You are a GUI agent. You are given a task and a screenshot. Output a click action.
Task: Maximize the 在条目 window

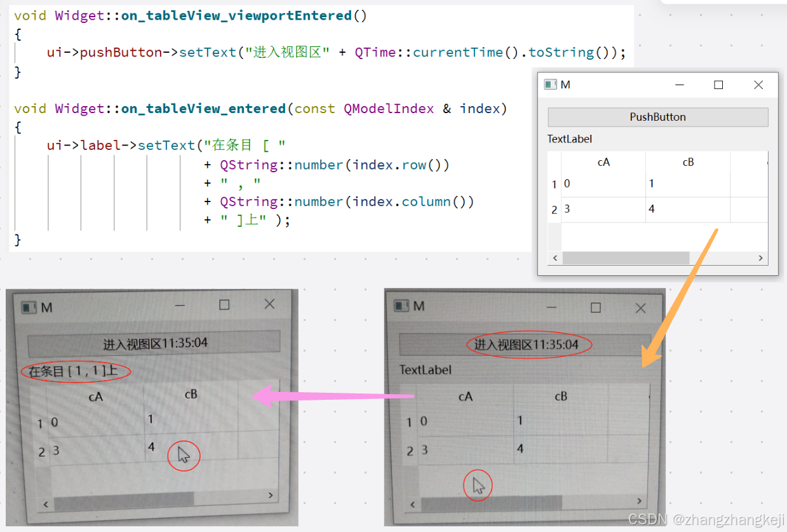[224, 304]
